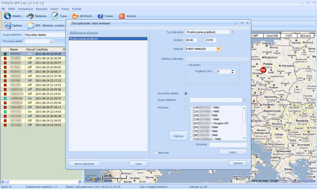Select Wybrane radio button
This screenshot has width=317, height=189.
click(186, 108)
